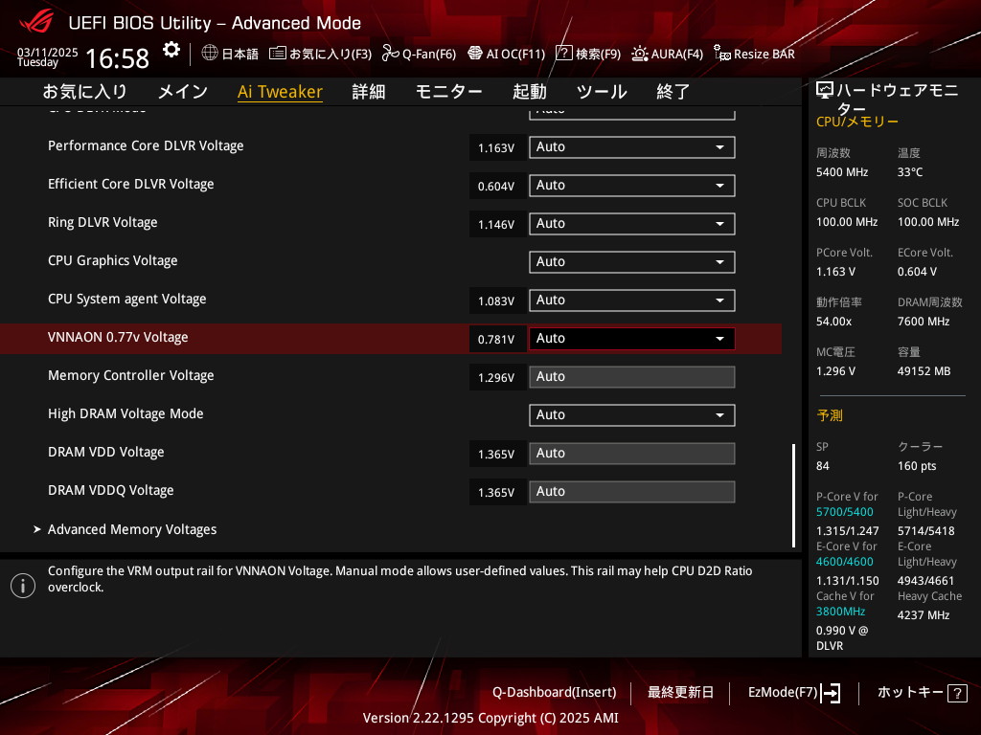
Task: Click the search question mark icon
Action: pos(563,54)
